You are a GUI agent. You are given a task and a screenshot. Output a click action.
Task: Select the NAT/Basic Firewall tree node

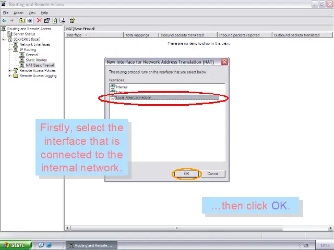[40, 65]
